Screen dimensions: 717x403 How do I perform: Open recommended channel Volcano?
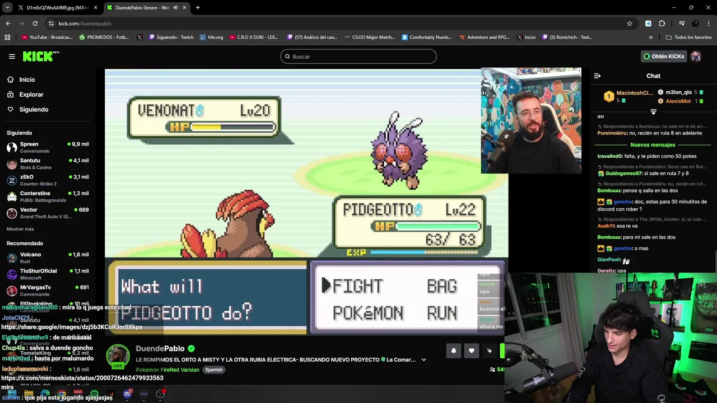point(48,257)
